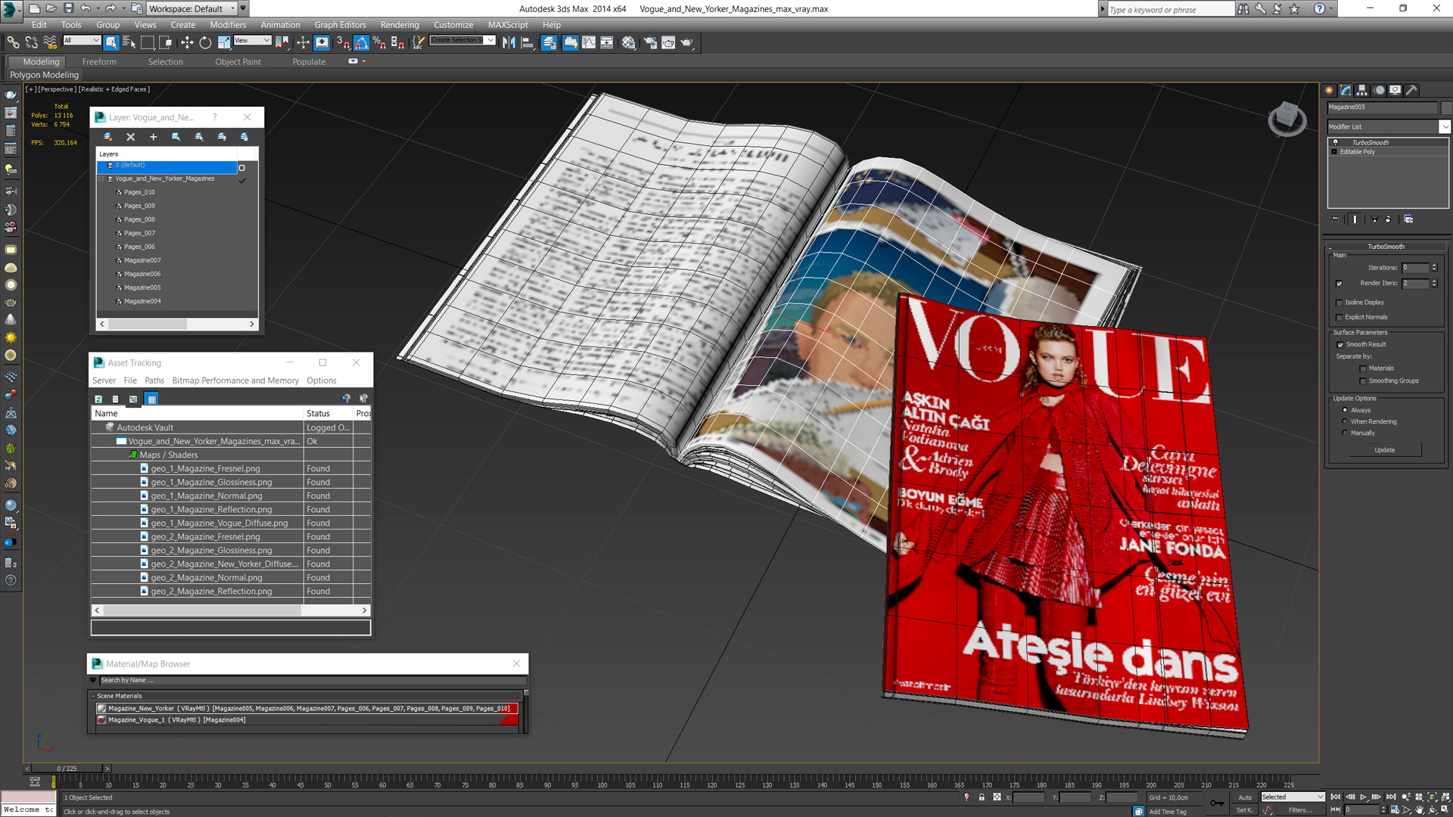
Task: Enable the Render Iters checkbox
Action: tap(1339, 284)
